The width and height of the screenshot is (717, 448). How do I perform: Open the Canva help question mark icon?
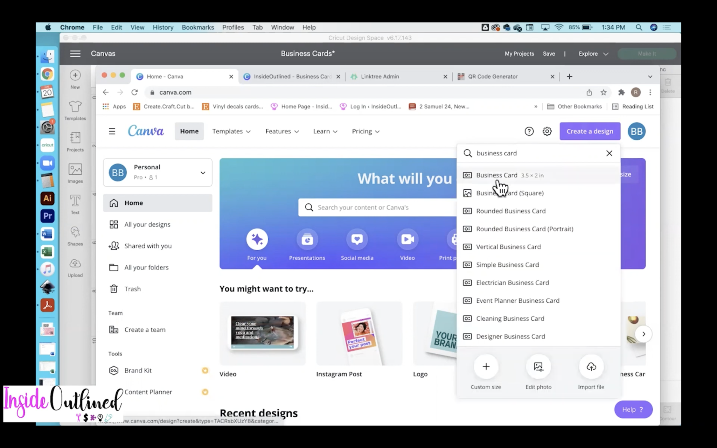click(x=529, y=131)
